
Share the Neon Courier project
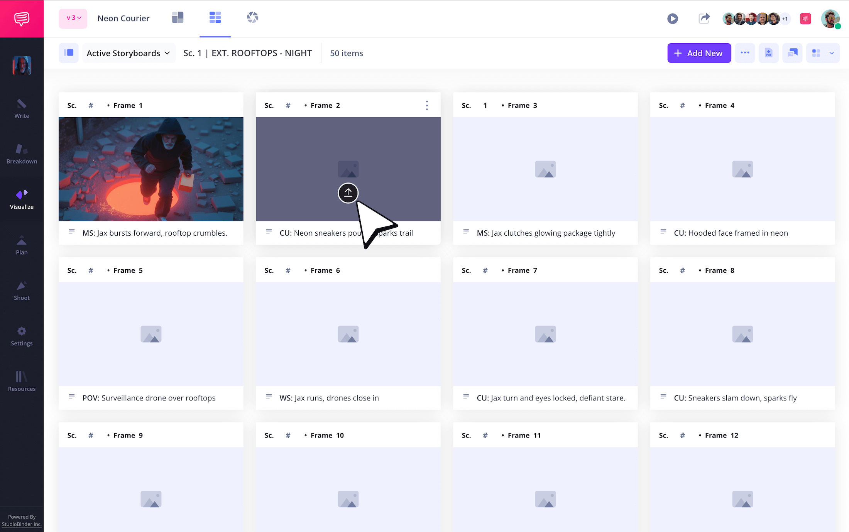704,18
